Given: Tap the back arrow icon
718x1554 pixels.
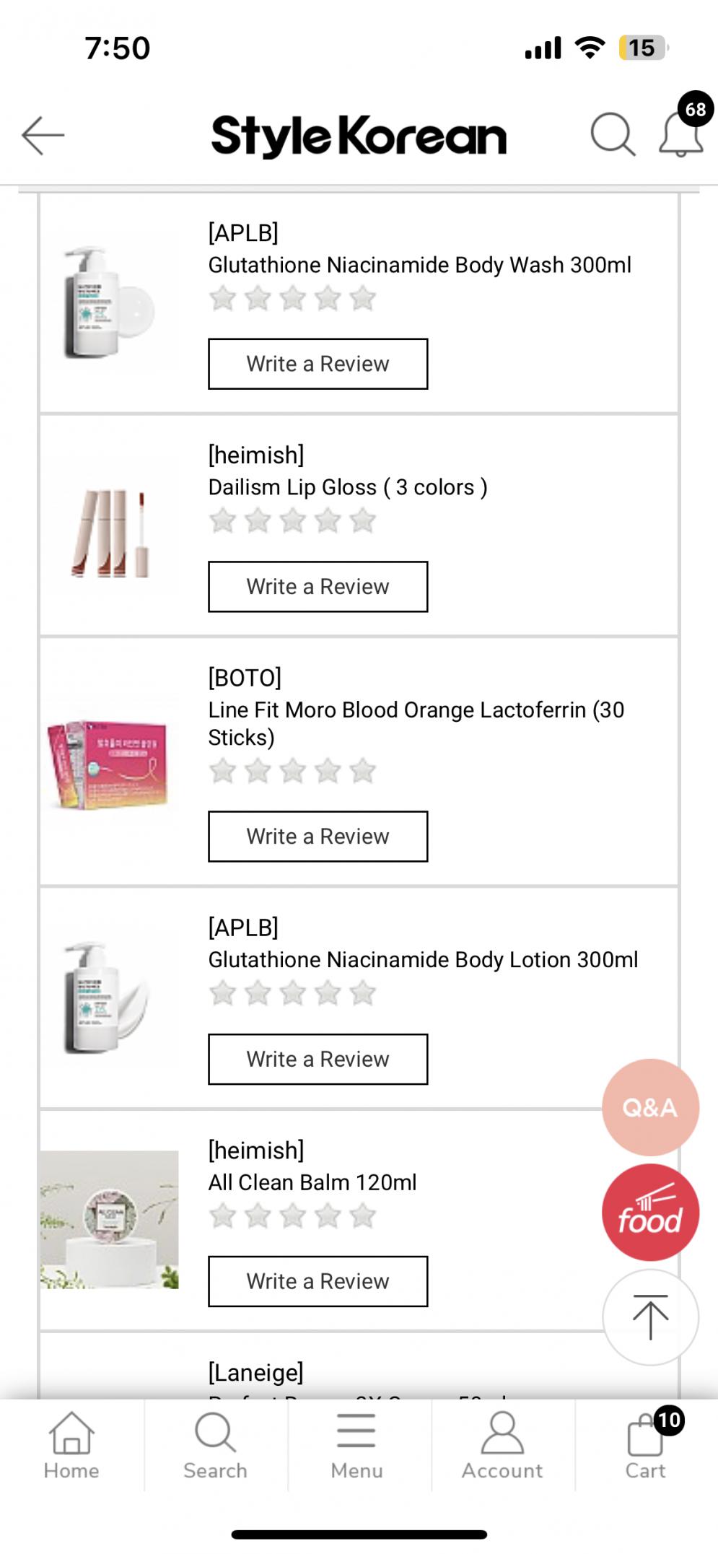Looking at the screenshot, I should point(43,135).
